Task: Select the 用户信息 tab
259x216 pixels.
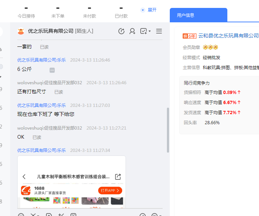Action: (186, 15)
